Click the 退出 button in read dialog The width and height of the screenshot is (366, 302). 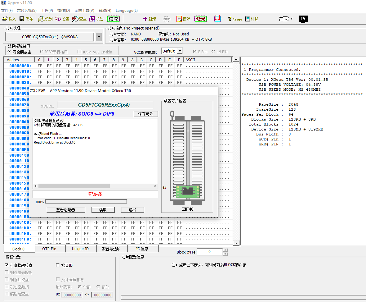(132, 210)
